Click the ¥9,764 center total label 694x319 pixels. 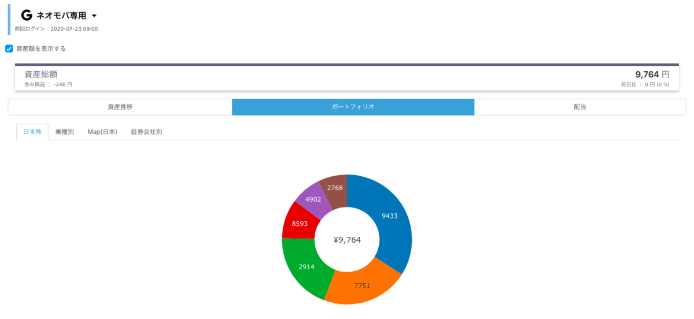pyautogui.click(x=347, y=240)
